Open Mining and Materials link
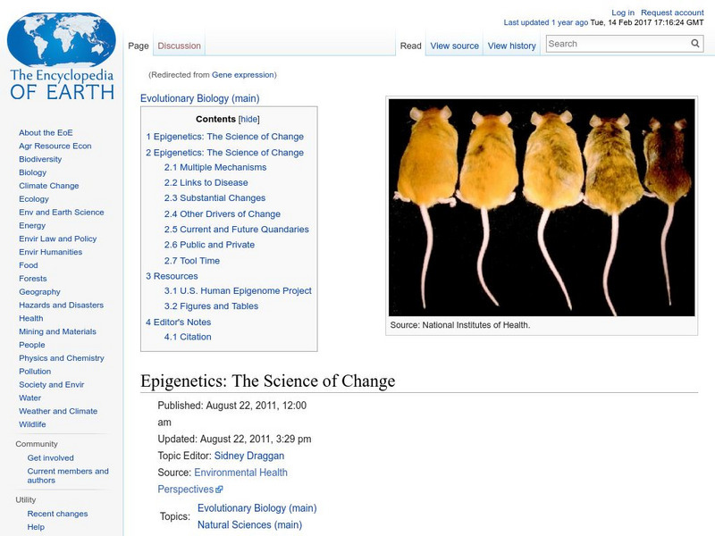The width and height of the screenshot is (715, 536). pos(57,331)
